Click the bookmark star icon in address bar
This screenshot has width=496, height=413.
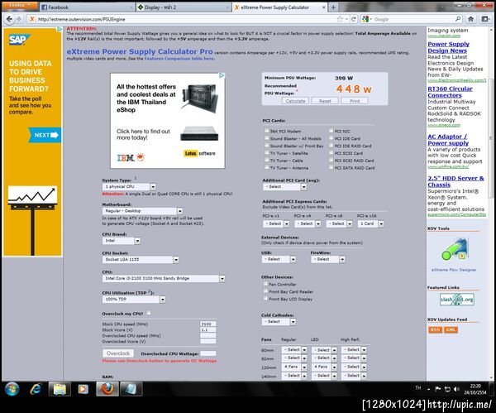click(x=340, y=19)
